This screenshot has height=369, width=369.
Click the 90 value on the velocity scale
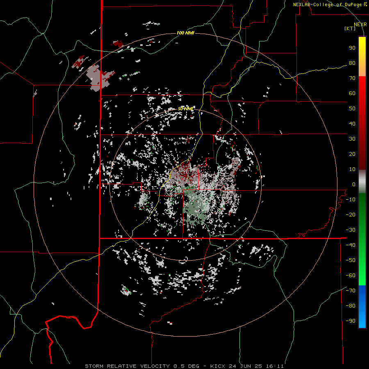click(352, 48)
